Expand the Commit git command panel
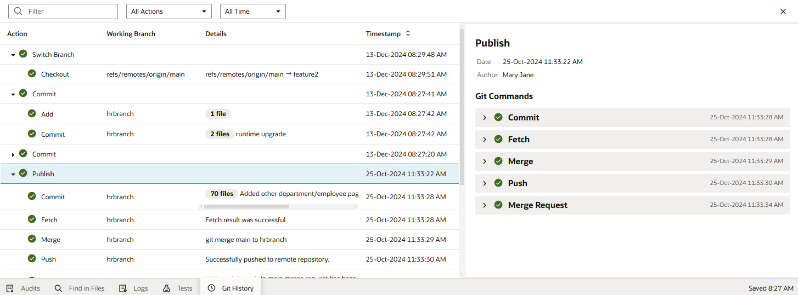The width and height of the screenshot is (798, 295). tap(485, 118)
